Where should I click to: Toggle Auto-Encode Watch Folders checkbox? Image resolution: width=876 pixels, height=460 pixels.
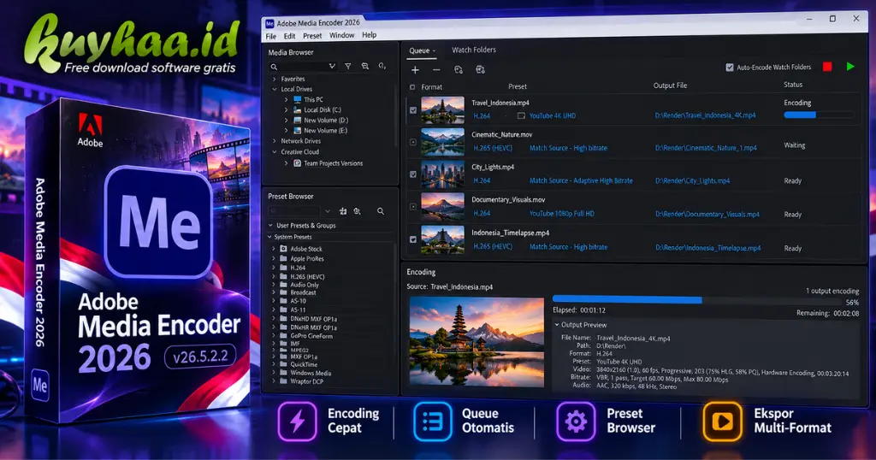(x=729, y=67)
